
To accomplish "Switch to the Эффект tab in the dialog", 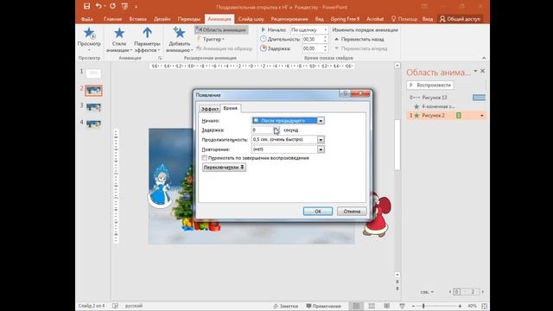I will (x=210, y=109).
